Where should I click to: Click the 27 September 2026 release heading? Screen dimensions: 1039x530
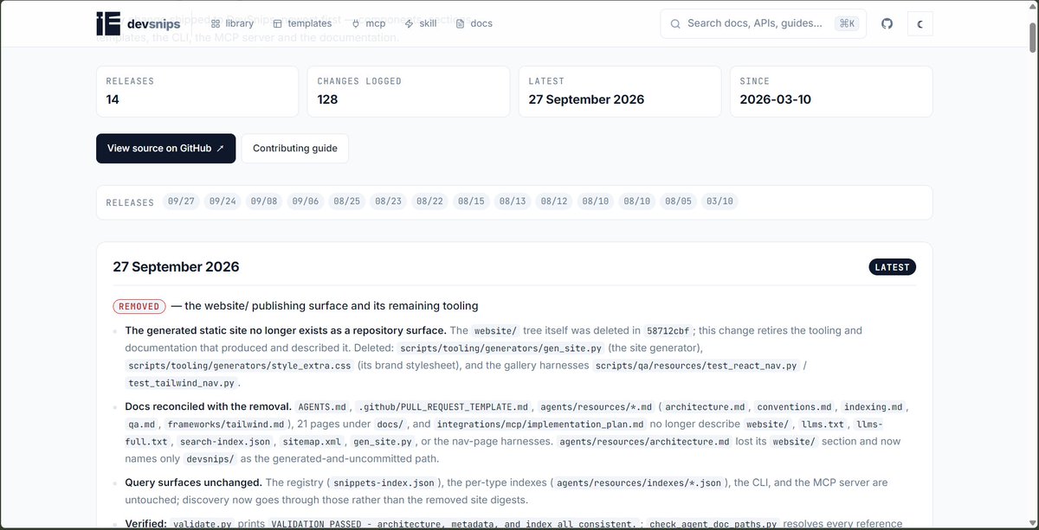click(176, 267)
